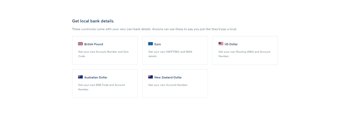Click the BSB Code and Account Number text

click(x=101, y=87)
